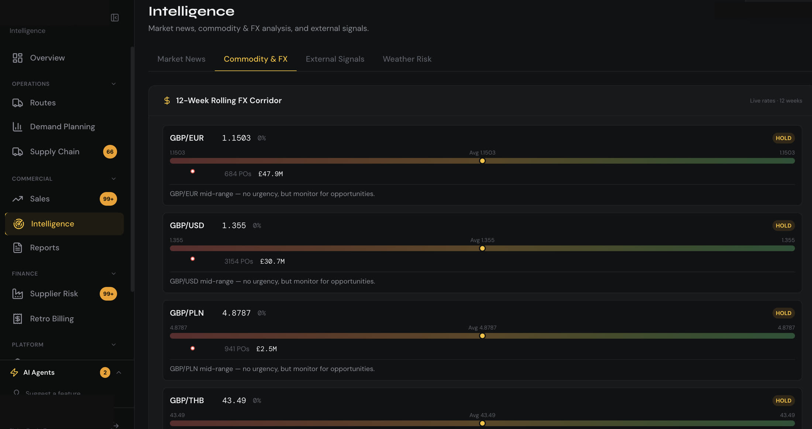Select the Intelligence radar icon

pos(18,224)
